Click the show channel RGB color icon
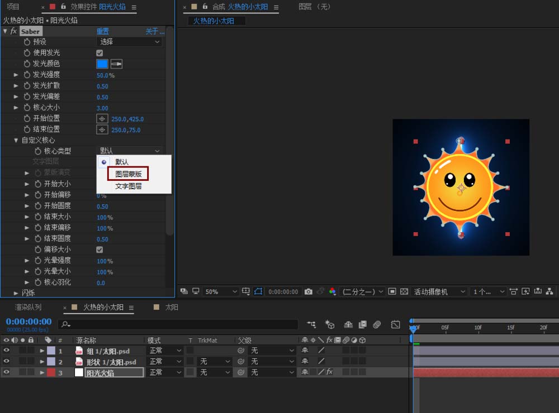 (333, 291)
